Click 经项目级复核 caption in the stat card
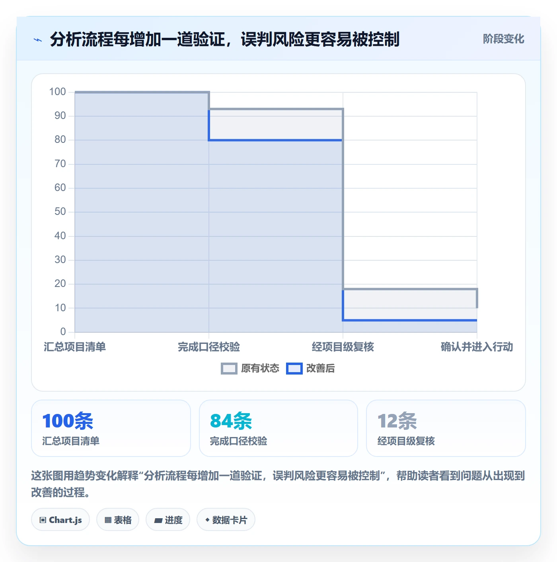557x562 pixels. pos(406,441)
